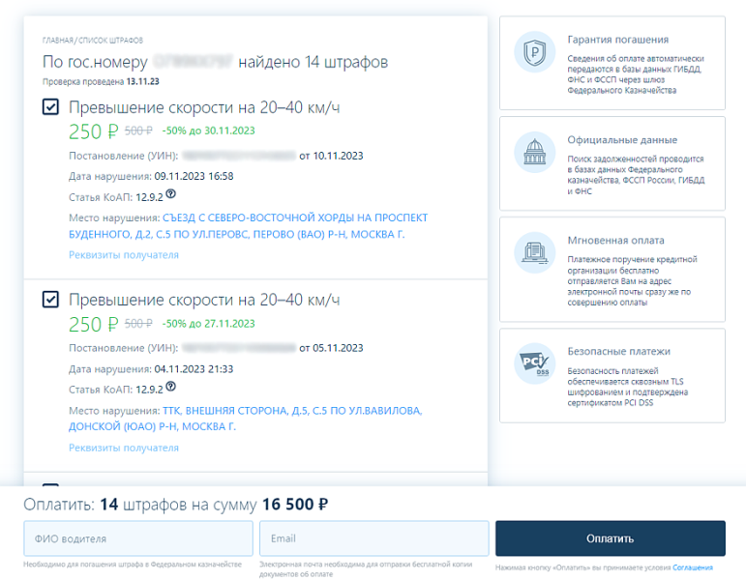Image resolution: width=746 pixels, height=580 pixels.
Task: Focus the Email input field
Action: pyautogui.click(x=373, y=538)
